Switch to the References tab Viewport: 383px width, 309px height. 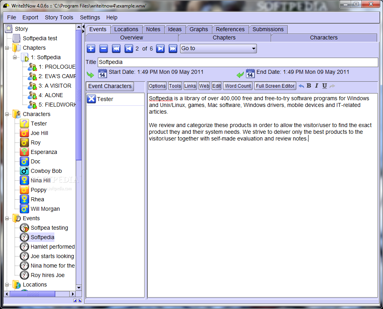pyautogui.click(x=230, y=29)
